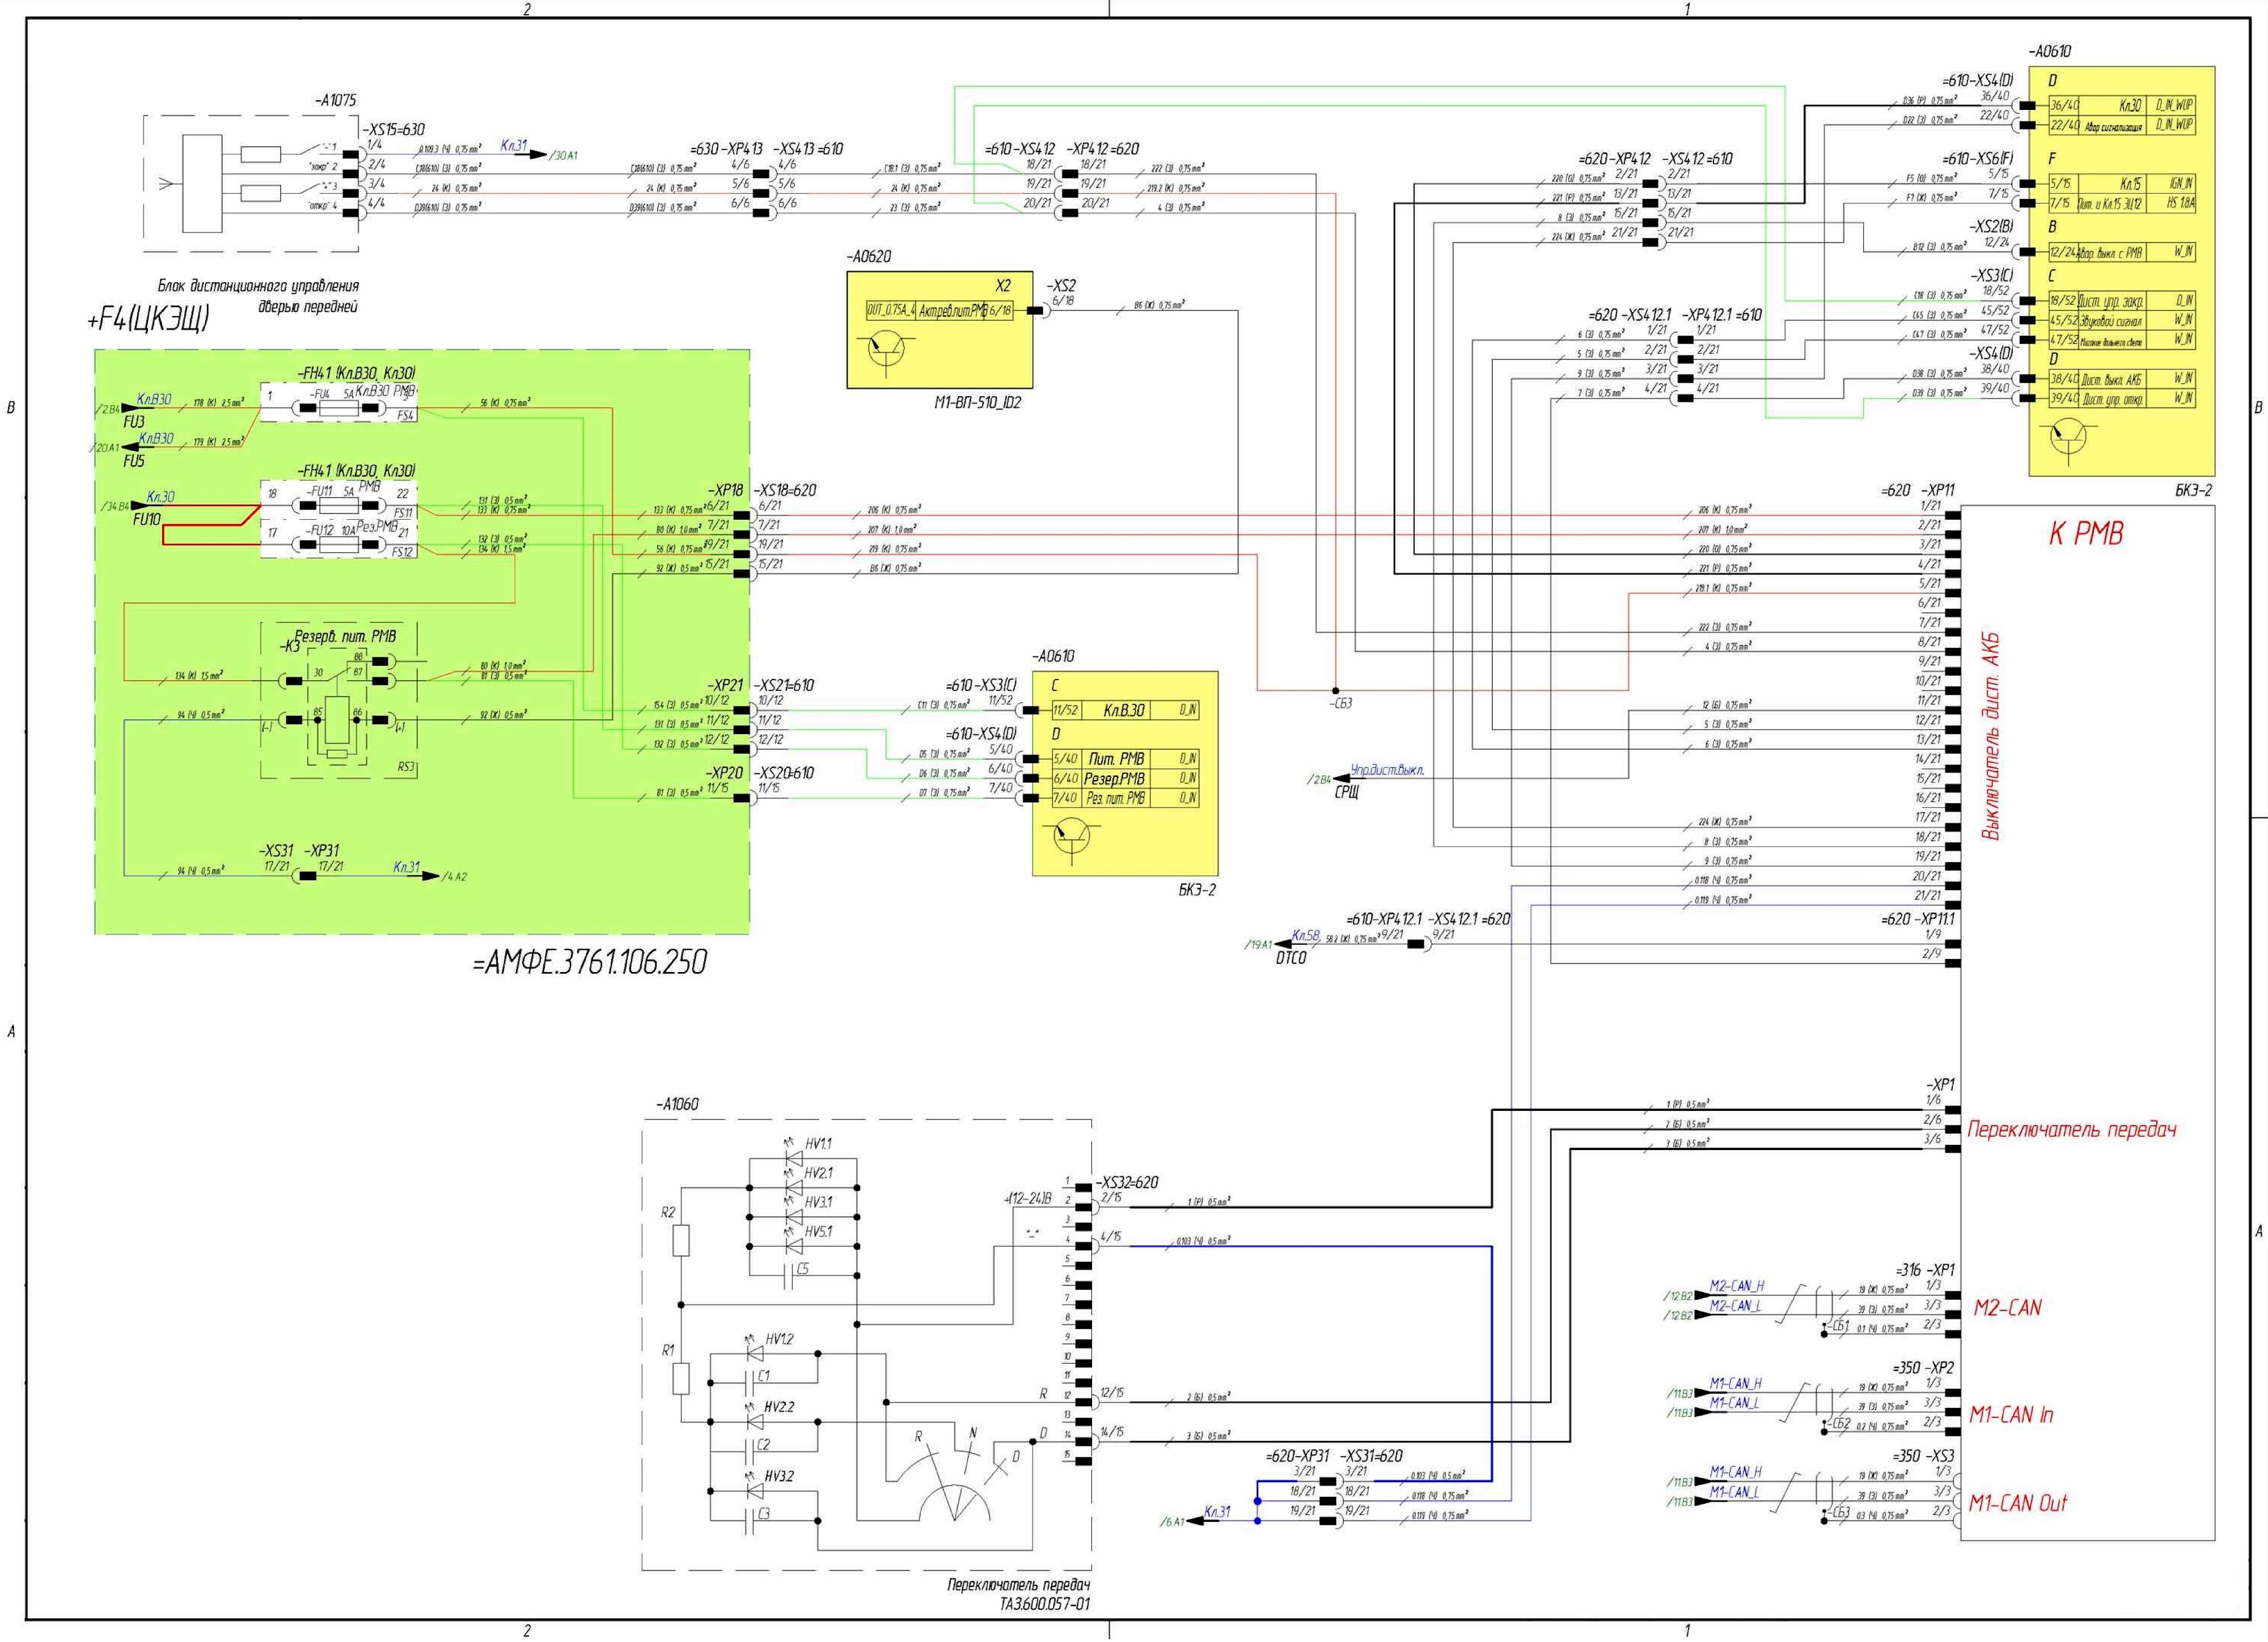This screenshot has width=2268, height=1642.
Task: Select the '-XS21=610' connector label
Action: click(x=783, y=686)
